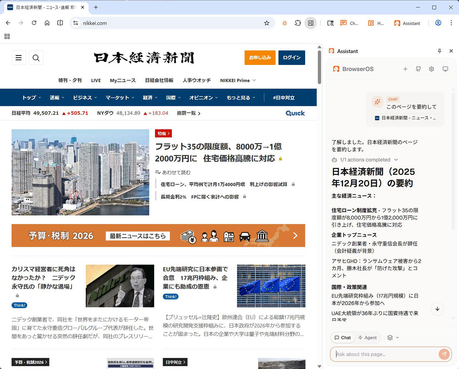Click the Nikkei site search icon
Viewport: 459px width, 369px height.
[x=36, y=58]
